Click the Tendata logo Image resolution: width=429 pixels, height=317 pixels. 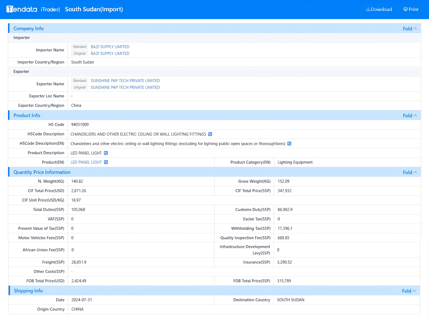22,9
